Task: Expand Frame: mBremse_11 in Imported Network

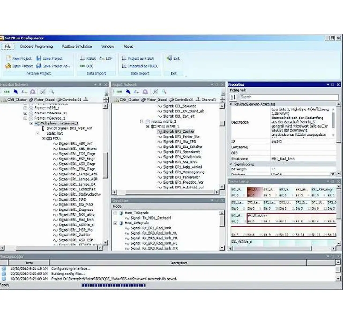Action: [25, 113]
